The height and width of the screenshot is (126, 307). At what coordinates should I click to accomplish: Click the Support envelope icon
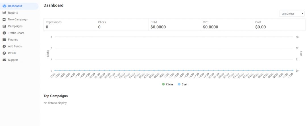tap(4, 60)
